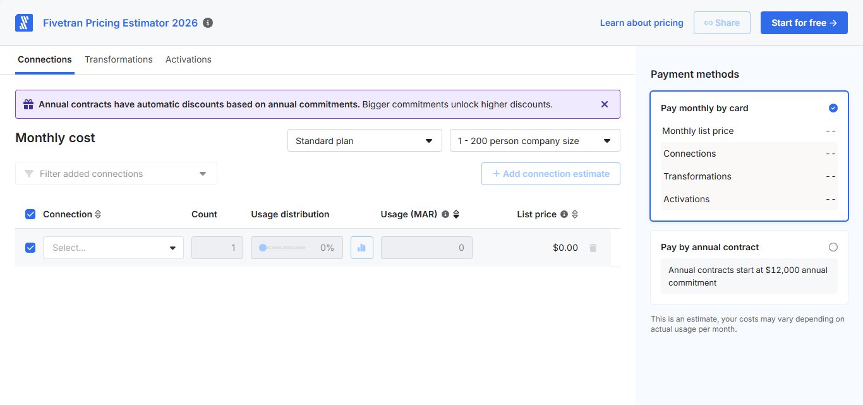Viewport: 863px width, 405px height.
Task: Open usage distribution bar chart icon
Action: tap(362, 248)
